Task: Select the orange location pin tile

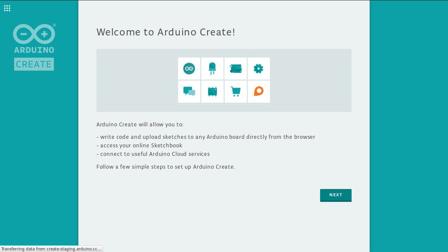Action: (259, 91)
